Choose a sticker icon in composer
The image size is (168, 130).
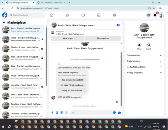tap(62, 112)
